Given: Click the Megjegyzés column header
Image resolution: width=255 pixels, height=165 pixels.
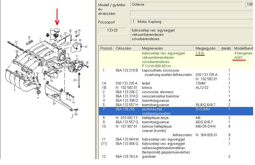Looking at the screenshot, I should pyautogui.click(x=206, y=48).
